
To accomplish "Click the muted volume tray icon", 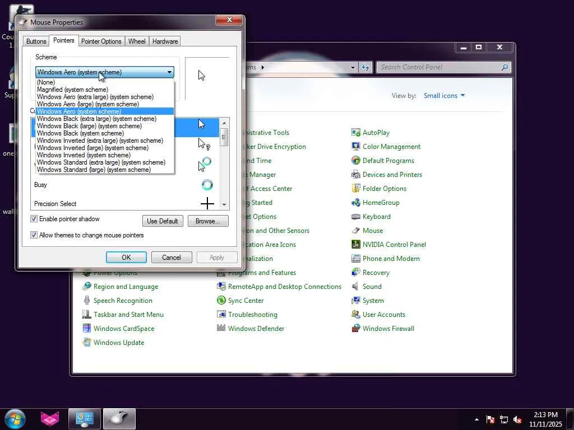I will point(517,420).
